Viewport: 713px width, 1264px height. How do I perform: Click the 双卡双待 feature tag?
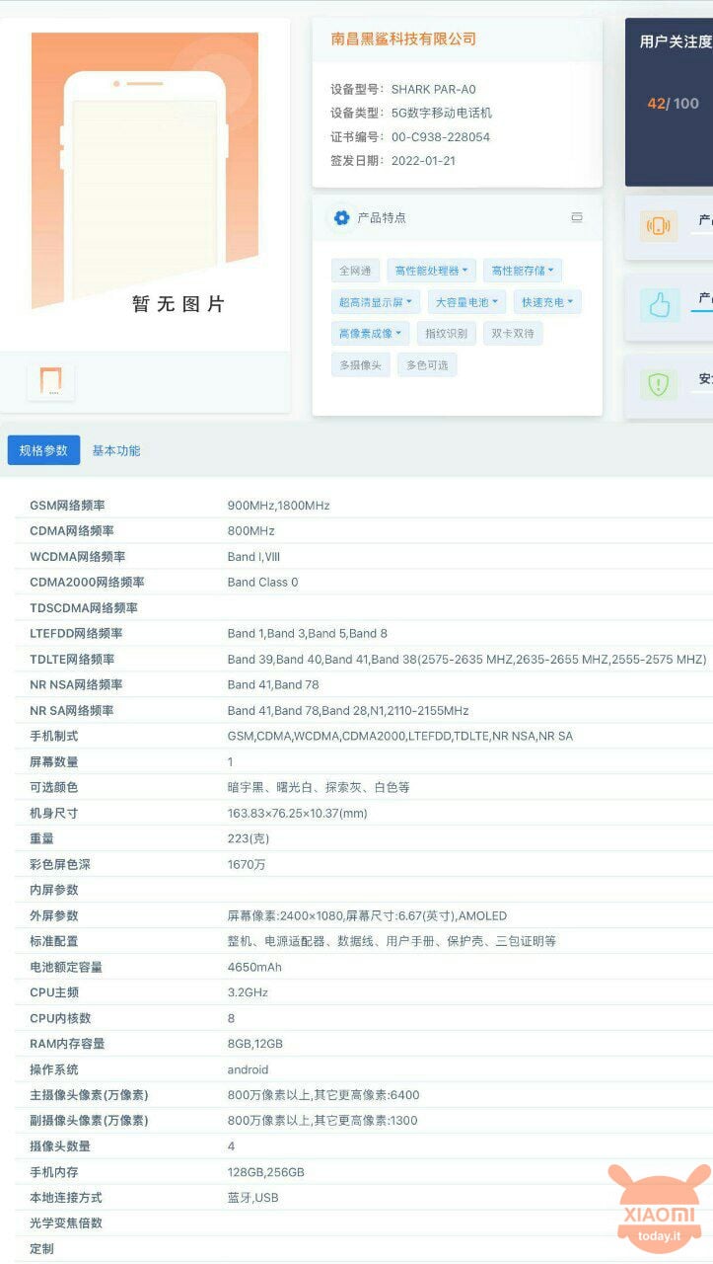click(x=513, y=334)
